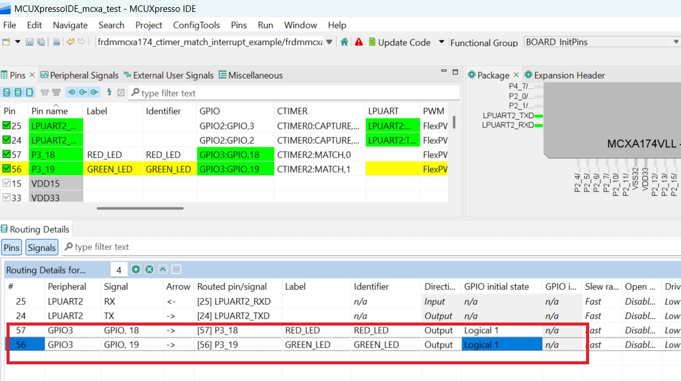Open the Update Code dropdown arrow

click(441, 42)
